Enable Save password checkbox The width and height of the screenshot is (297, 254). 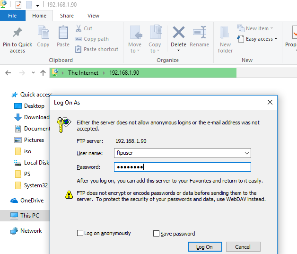pyautogui.click(x=156, y=233)
